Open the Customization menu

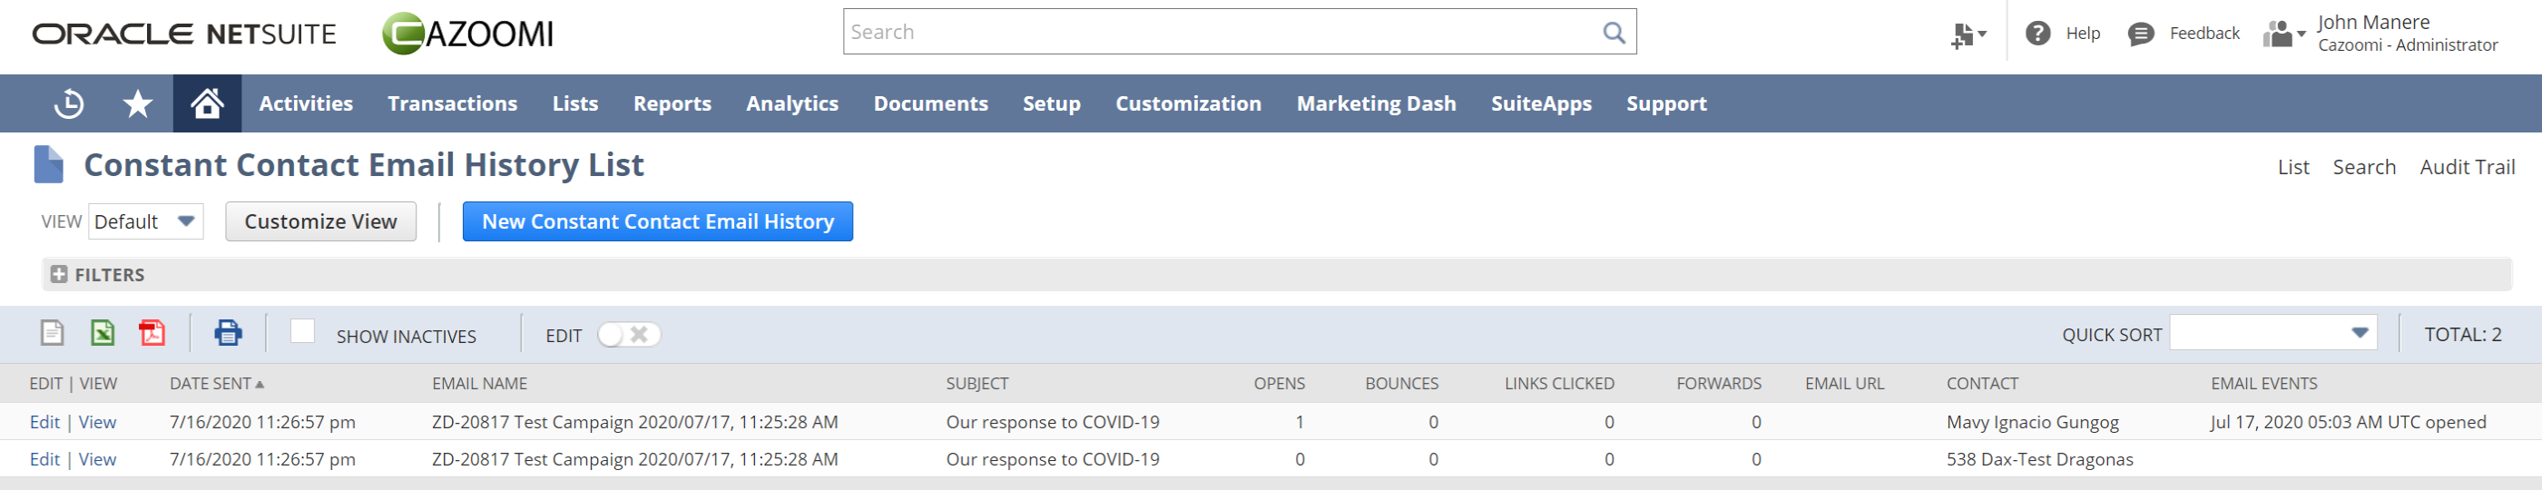pyautogui.click(x=1188, y=103)
